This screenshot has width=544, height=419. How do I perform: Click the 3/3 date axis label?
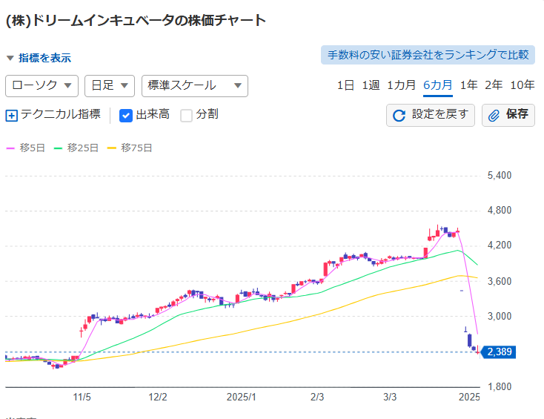point(390,397)
